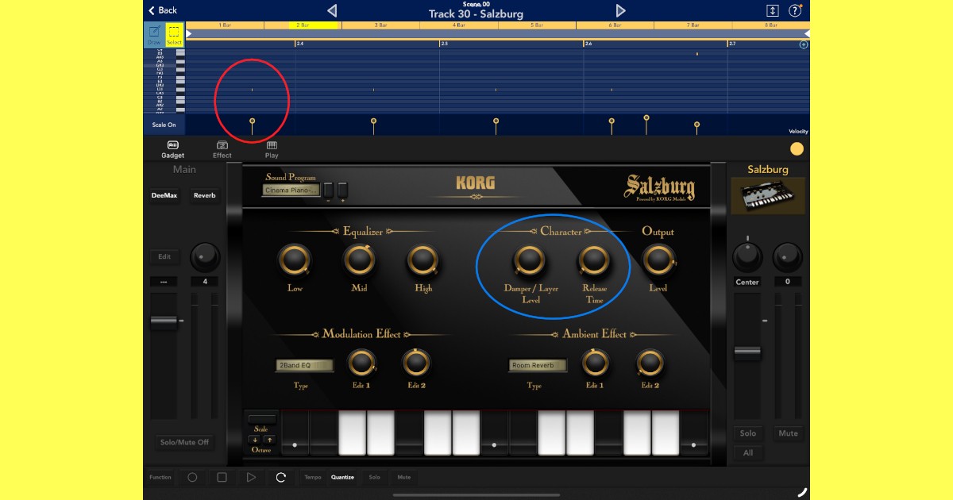Click the Center pan value field
Image resolution: width=953 pixels, height=500 pixels.
747,282
